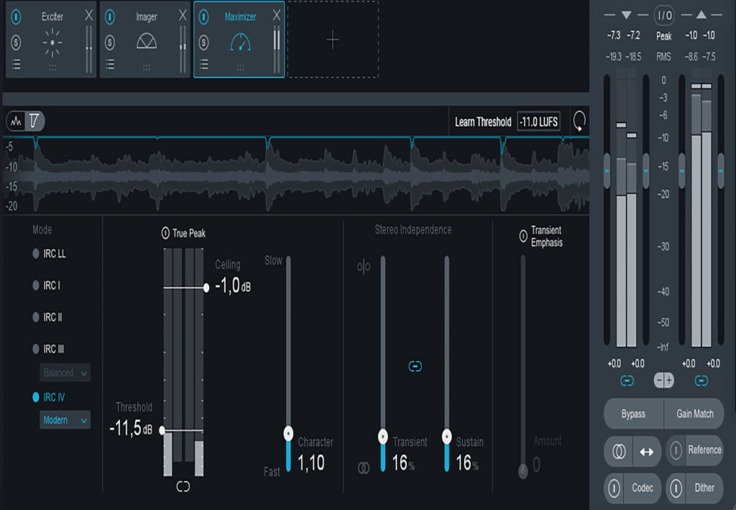Click the Bypass button
The image size is (736, 510).
[x=632, y=414]
